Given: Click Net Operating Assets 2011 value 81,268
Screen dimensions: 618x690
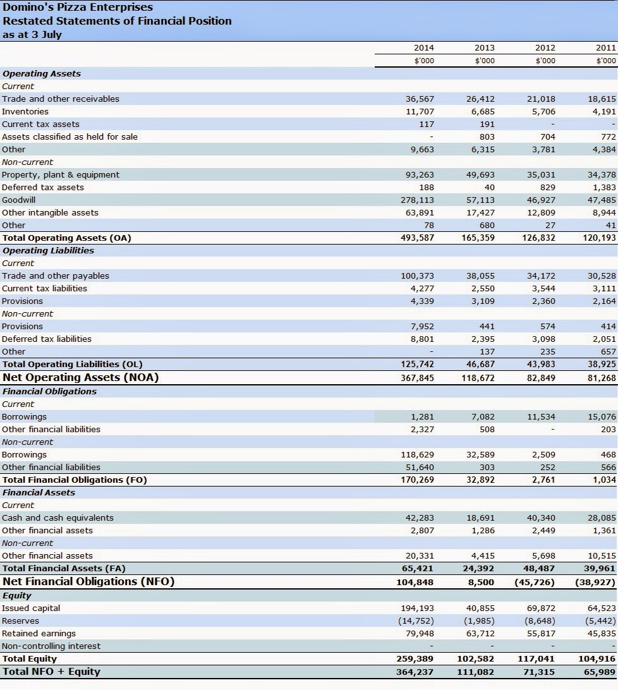Looking at the screenshot, I should (x=602, y=378).
